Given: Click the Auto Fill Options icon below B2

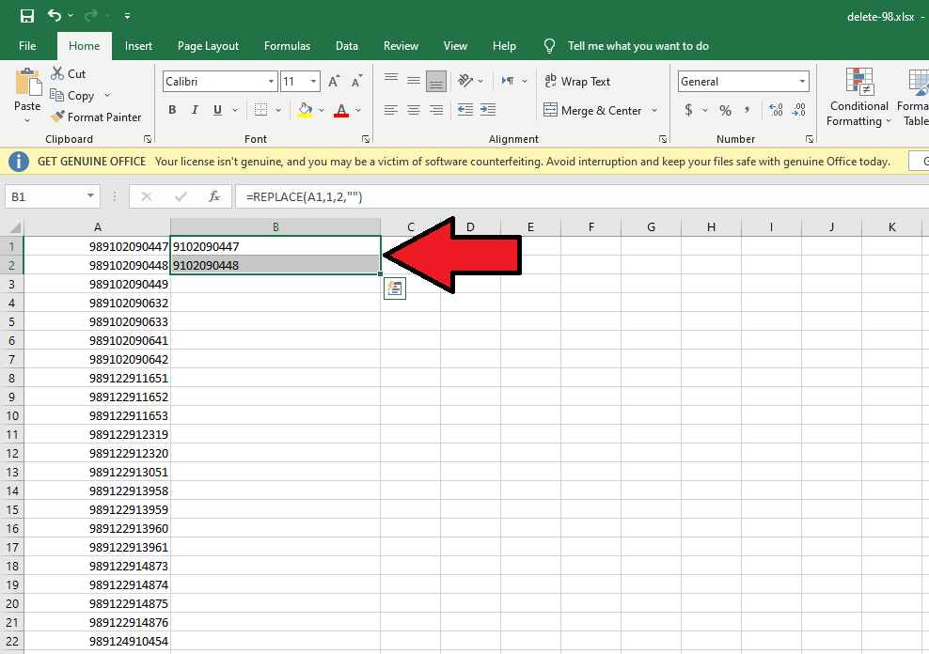Looking at the screenshot, I should click(394, 288).
